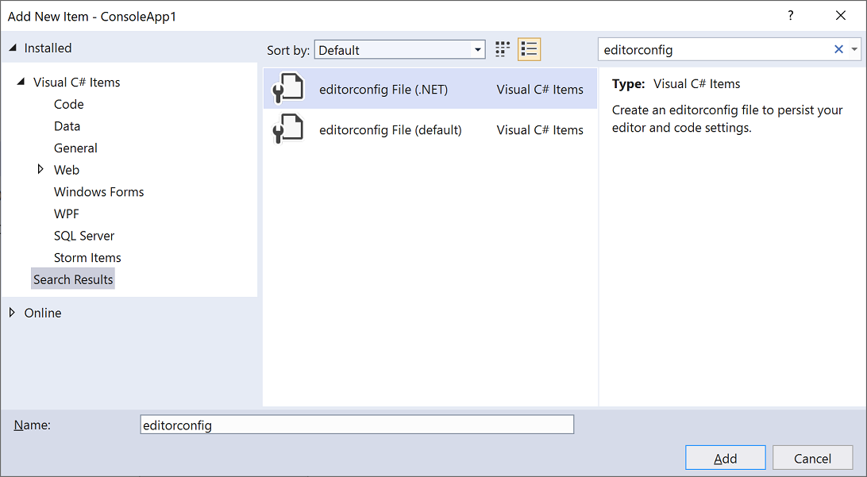The height and width of the screenshot is (477, 867).
Task: Click the Add button
Action: click(x=725, y=457)
